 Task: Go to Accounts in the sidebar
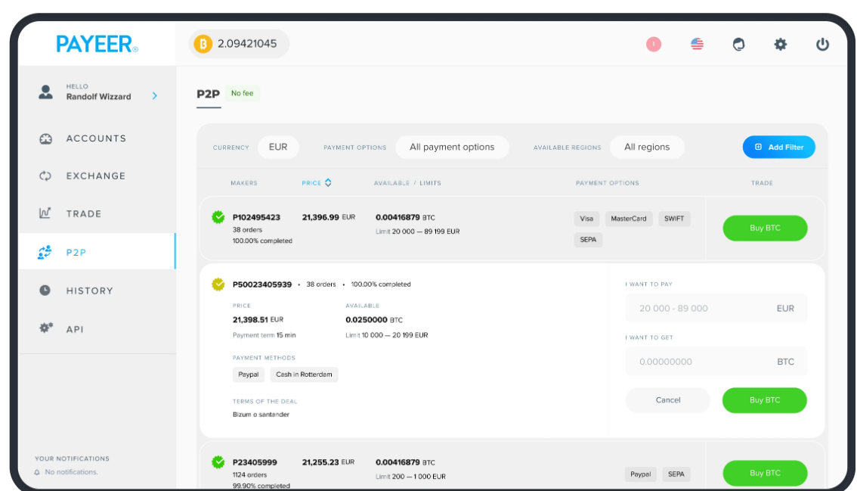pyautogui.click(x=95, y=138)
